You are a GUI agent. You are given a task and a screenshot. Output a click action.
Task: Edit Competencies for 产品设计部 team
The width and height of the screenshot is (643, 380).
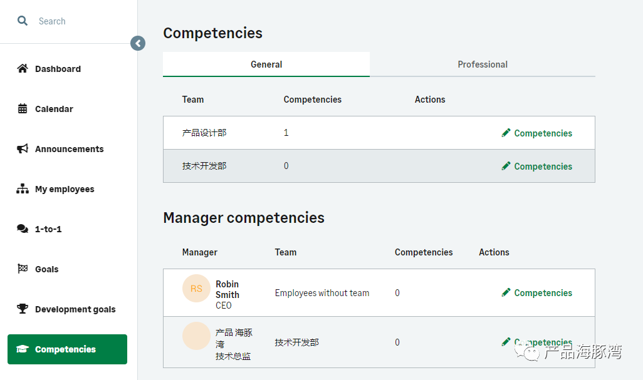pos(543,133)
